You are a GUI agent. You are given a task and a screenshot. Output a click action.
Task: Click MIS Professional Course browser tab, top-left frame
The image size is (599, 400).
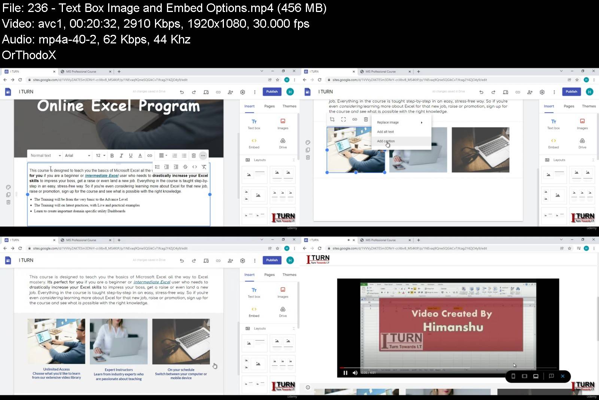tap(81, 72)
